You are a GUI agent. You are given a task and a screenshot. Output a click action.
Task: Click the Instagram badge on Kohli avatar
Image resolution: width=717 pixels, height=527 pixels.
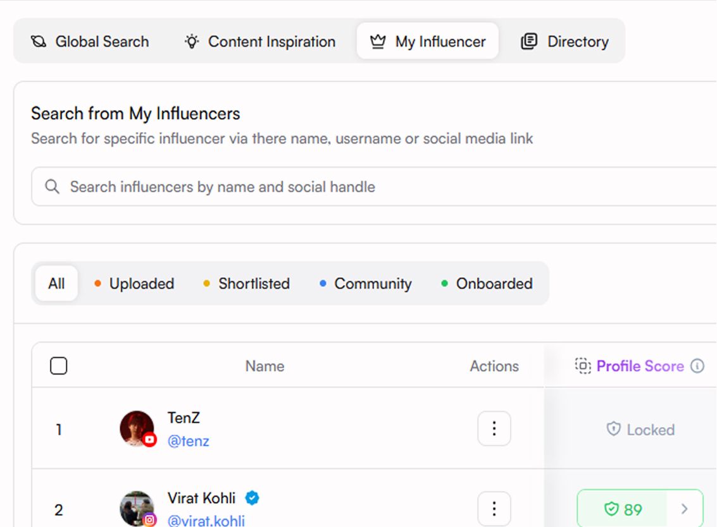pos(149,519)
